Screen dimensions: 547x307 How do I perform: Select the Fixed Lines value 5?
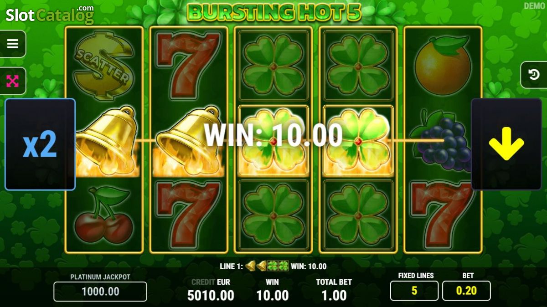click(x=414, y=291)
